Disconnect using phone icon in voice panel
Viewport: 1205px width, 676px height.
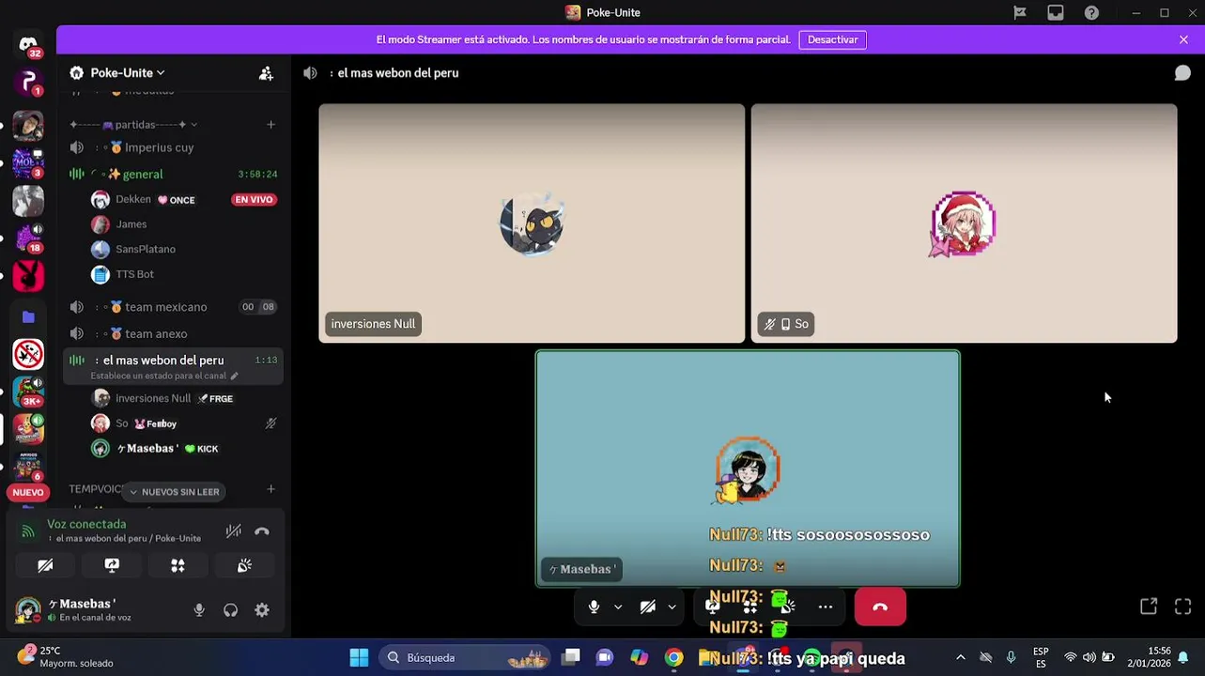pyautogui.click(x=262, y=531)
